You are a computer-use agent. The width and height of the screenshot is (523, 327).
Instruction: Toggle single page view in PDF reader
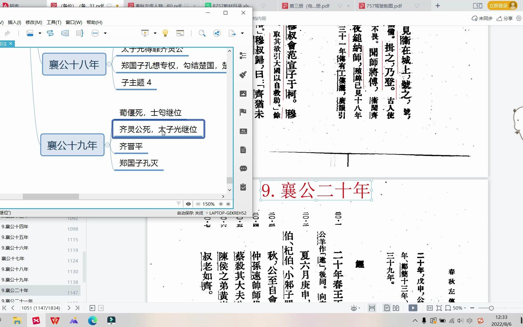tap(387, 308)
